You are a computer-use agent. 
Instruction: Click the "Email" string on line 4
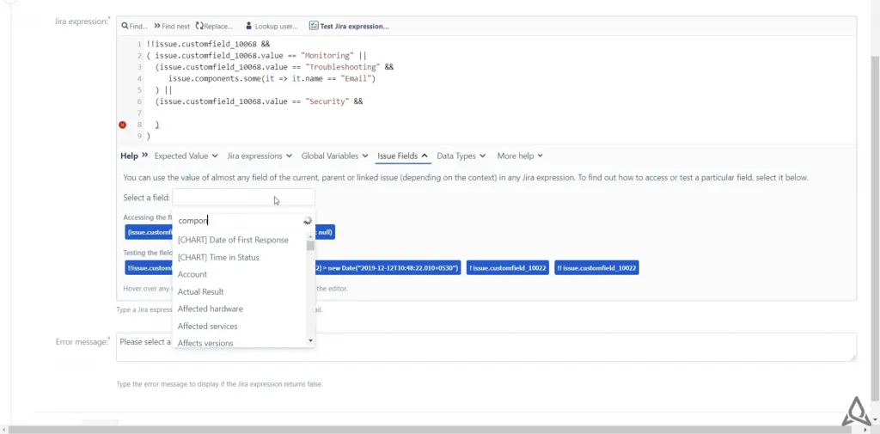coord(355,78)
